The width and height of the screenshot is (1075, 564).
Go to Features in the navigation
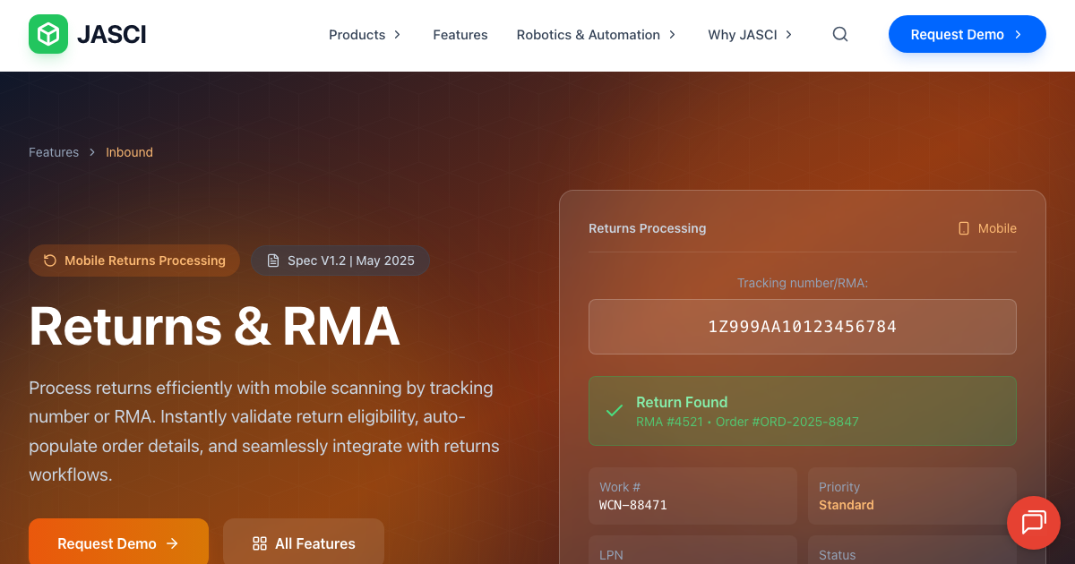point(460,35)
